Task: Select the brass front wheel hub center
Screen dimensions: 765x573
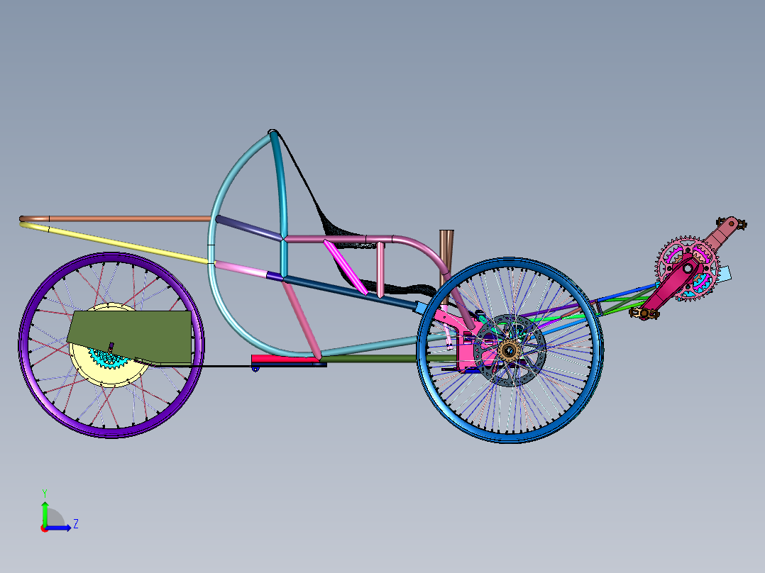Action: pyautogui.click(x=509, y=350)
